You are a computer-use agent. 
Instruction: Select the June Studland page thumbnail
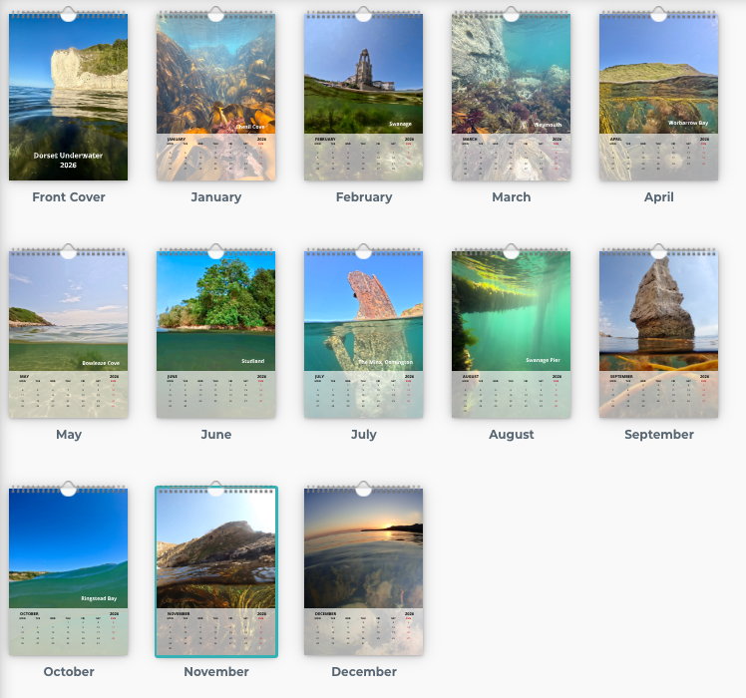coord(216,334)
